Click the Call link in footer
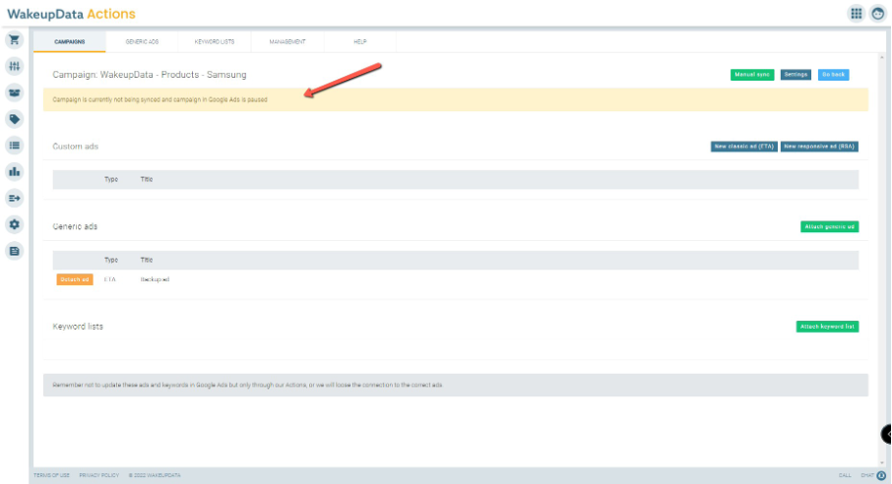This screenshot has width=892, height=484. 845,475
